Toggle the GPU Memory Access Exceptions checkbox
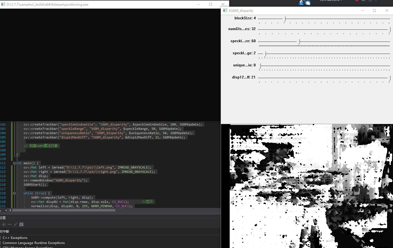 (0, 247)
